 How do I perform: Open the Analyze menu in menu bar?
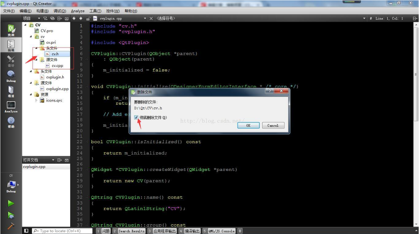78,11
